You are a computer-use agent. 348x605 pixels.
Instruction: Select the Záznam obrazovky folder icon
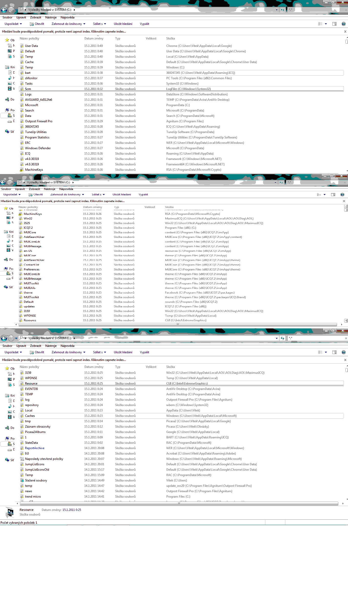[22, 427]
